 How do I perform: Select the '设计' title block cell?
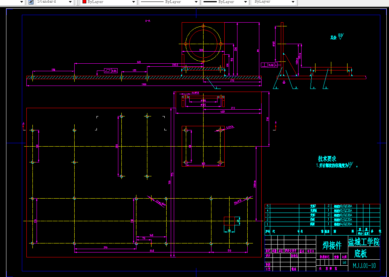coord(268,256)
